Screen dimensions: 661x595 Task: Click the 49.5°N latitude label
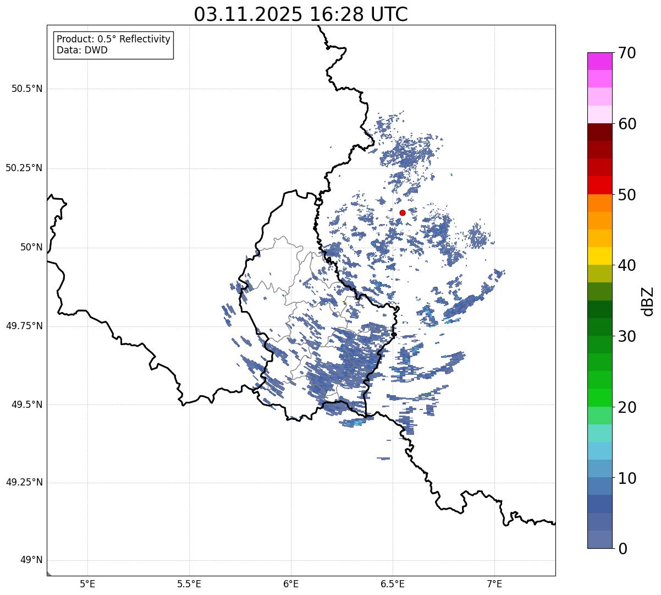pyautogui.click(x=27, y=405)
